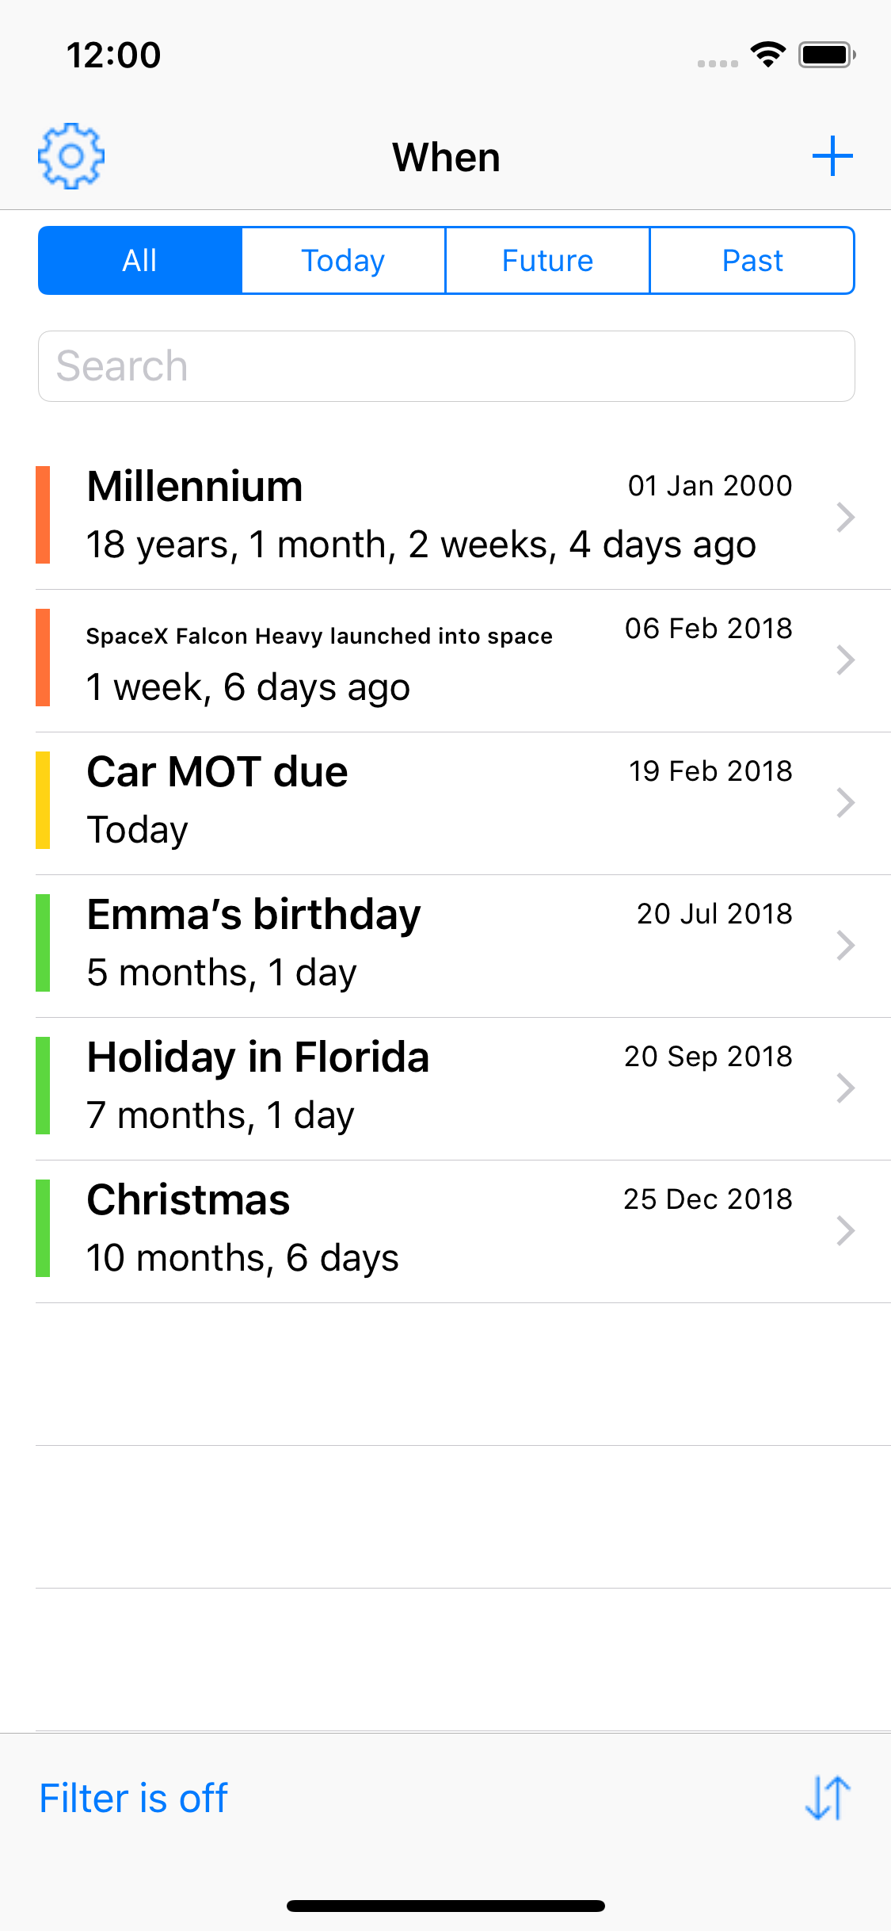Open Millennium details via its chevron
Image resolution: width=891 pixels, height=1931 pixels.
pos(846,517)
